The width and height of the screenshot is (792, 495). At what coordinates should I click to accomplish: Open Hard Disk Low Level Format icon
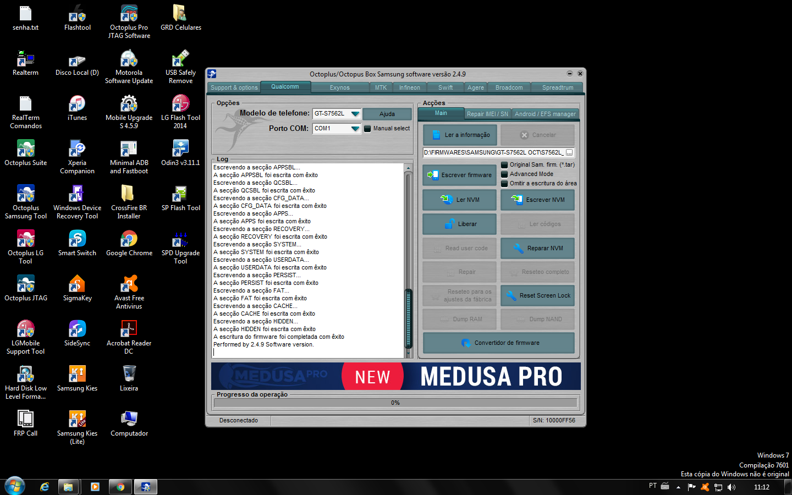click(26, 382)
